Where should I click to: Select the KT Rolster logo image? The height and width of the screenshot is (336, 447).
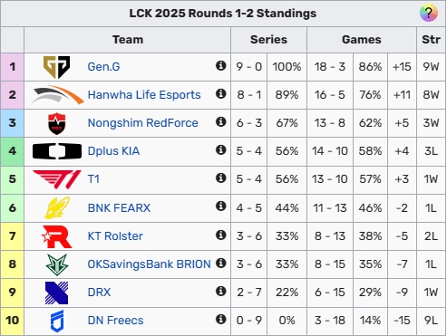(x=57, y=236)
